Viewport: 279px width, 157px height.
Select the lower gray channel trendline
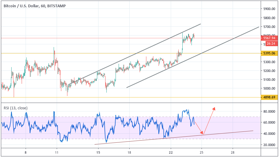[193, 57]
